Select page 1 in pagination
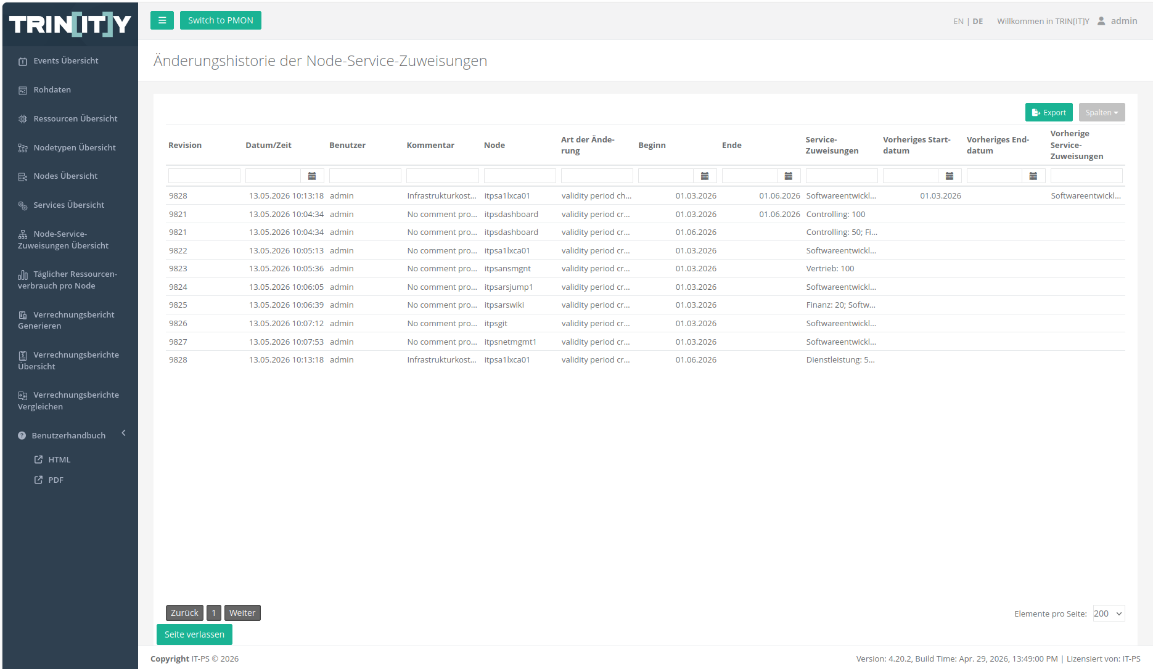Image resolution: width=1153 pixels, height=669 pixels. coord(214,613)
